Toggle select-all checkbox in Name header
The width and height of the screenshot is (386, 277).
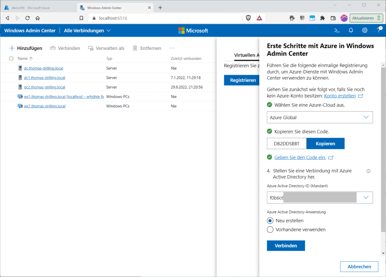click(11, 58)
